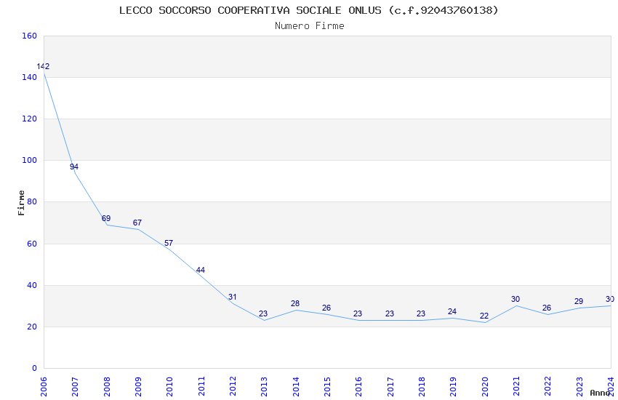Select the 142 data label
Image resolution: width=618 pixels, height=400 pixels.
(x=43, y=66)
